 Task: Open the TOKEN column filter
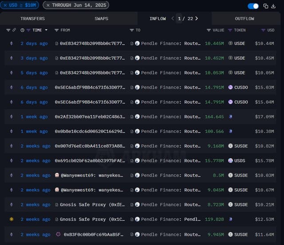[230, 30]
